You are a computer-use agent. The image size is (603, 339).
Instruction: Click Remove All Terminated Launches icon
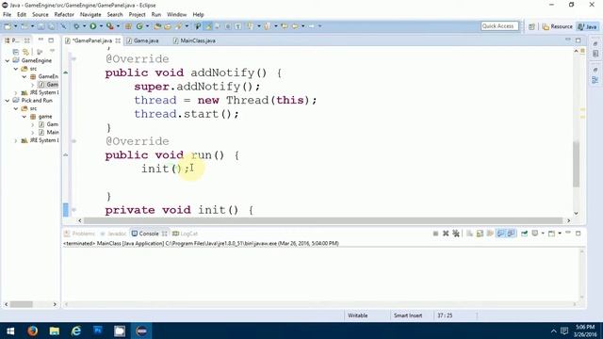456,234
